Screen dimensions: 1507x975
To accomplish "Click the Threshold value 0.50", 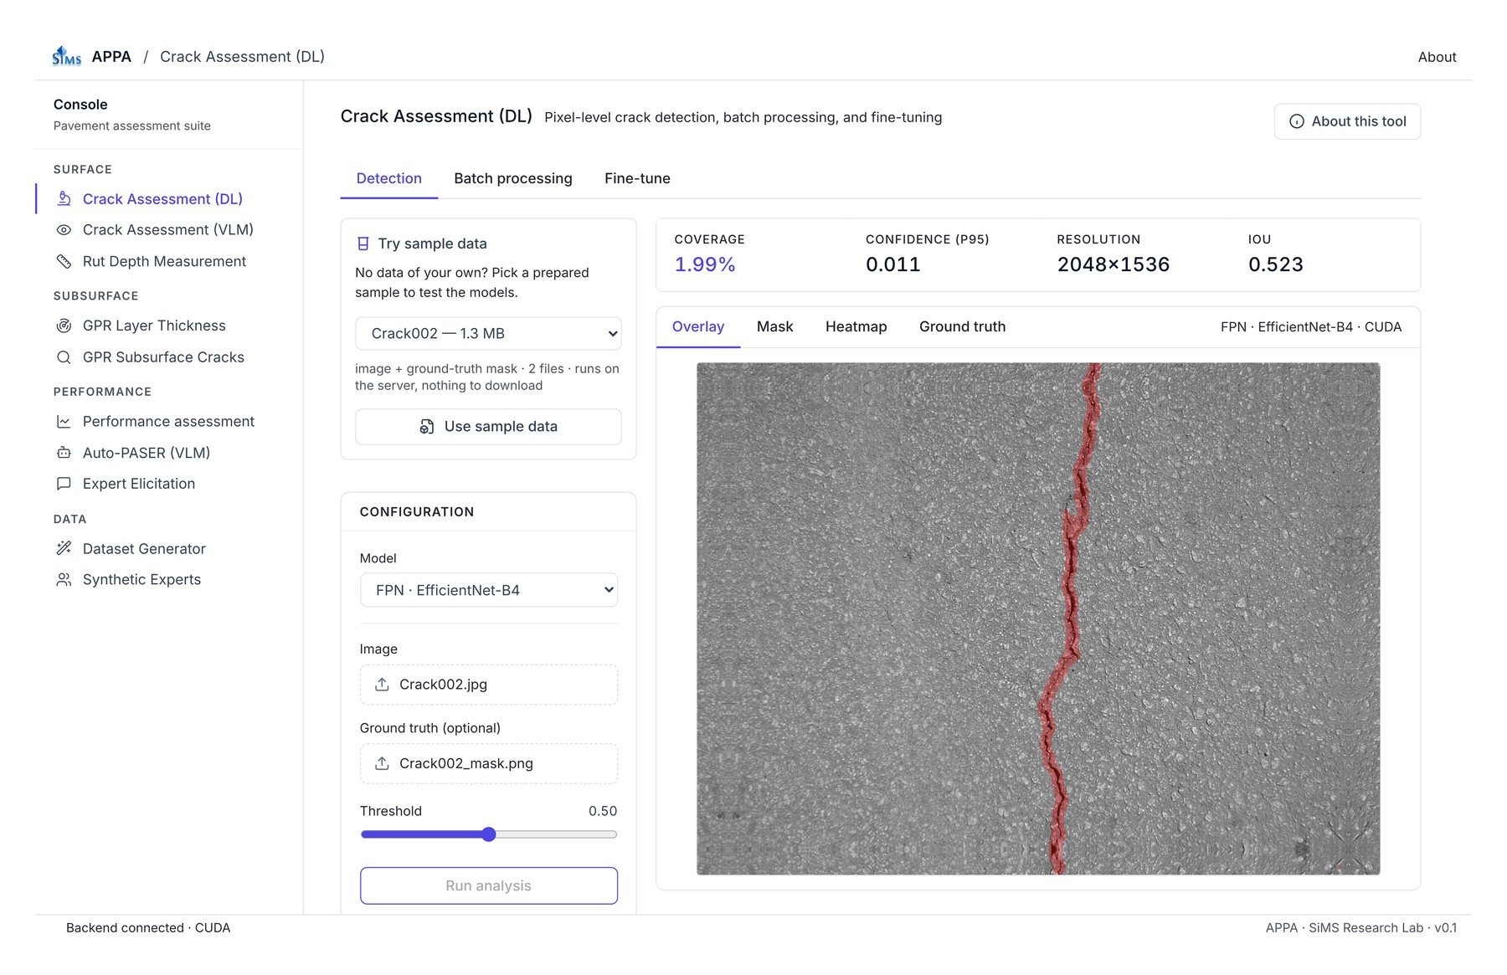I will click(603, 811).
